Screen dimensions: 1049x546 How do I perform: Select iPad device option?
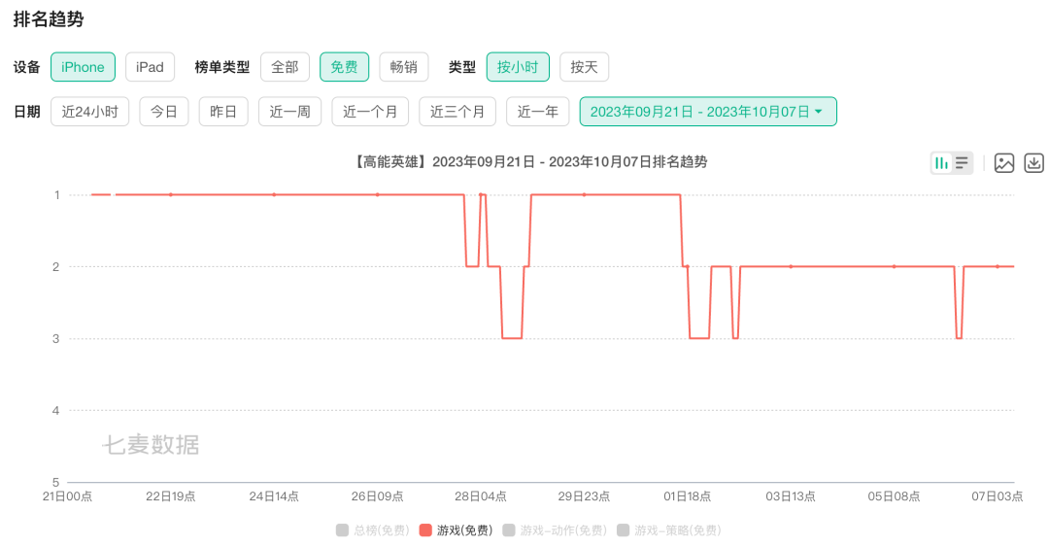coord(150,67)
